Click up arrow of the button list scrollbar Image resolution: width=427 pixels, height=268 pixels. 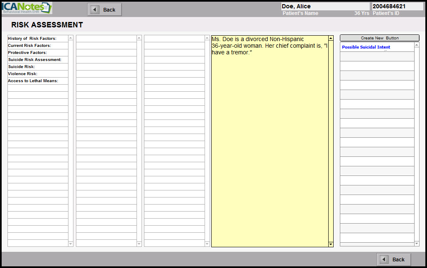[x=417, y=45]
